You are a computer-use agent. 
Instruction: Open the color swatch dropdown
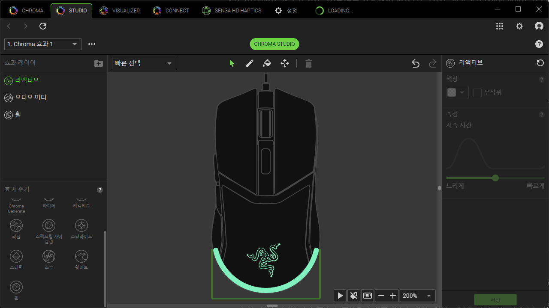[x=457, y=92]
